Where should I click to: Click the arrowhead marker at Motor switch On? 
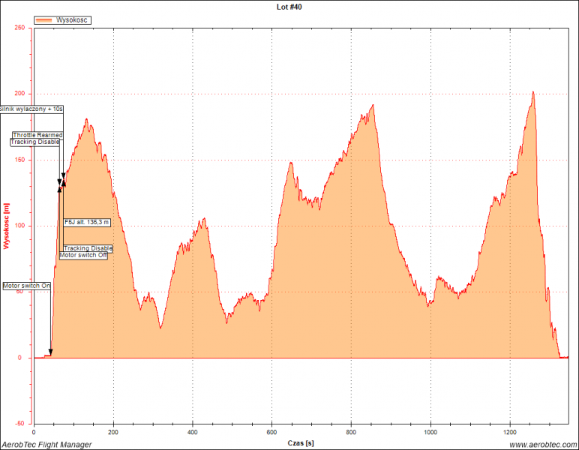click(50, 351)
